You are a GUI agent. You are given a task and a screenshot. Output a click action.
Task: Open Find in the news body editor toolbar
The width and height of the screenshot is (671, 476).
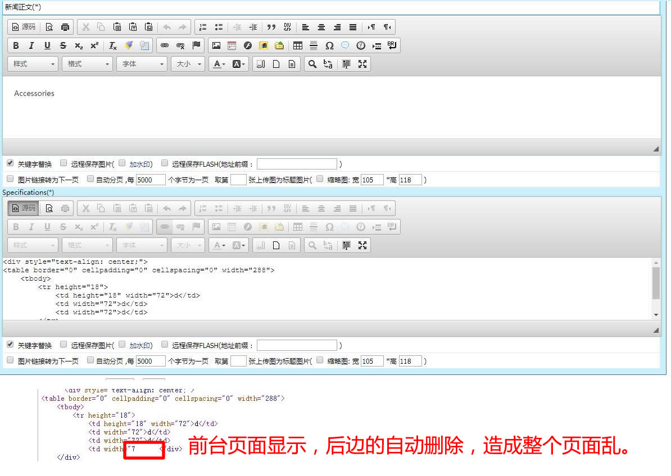click(x=312, y=64)
